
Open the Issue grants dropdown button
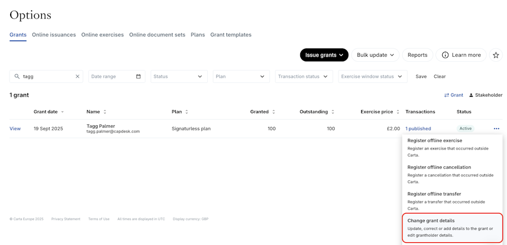pos(324,55)
